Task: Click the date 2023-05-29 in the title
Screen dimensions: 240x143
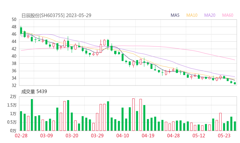Action: 79,16
